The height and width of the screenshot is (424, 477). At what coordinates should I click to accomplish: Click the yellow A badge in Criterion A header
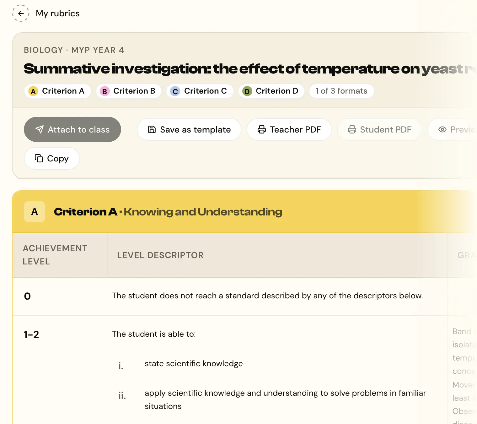point(35,212)
